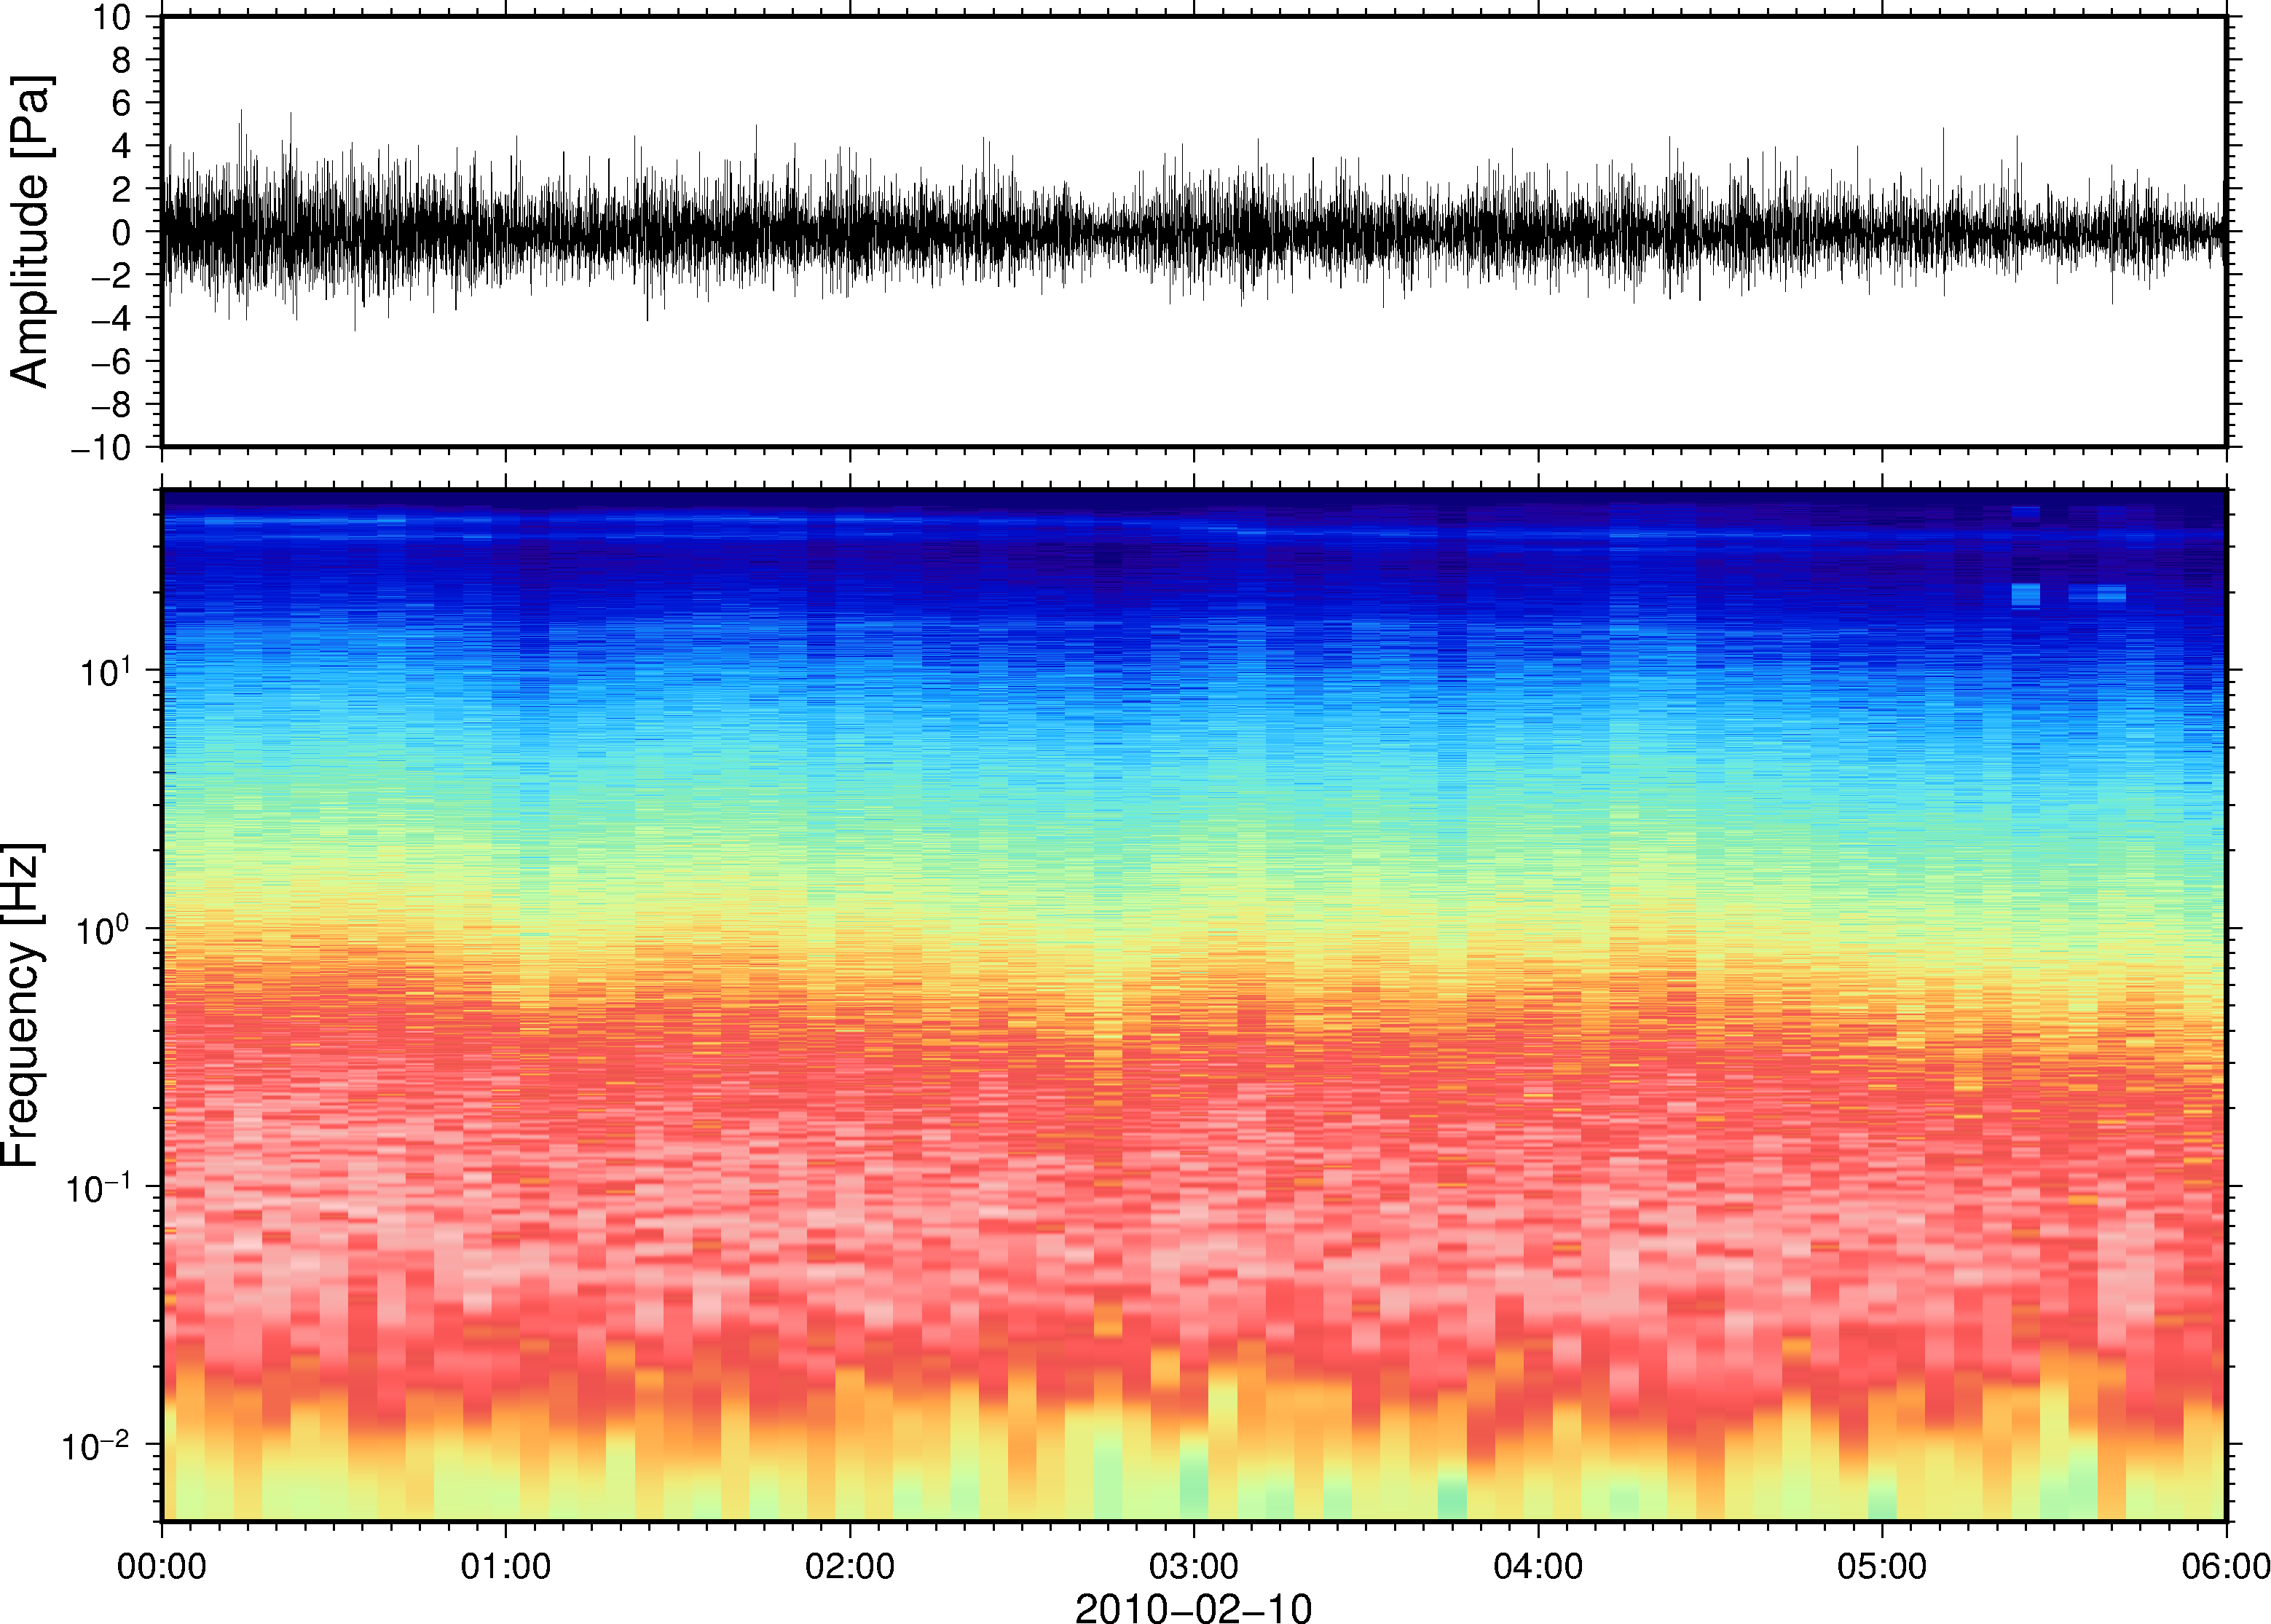
Task: Click the amplitude tick label '-6'
Action: (112, 361)
